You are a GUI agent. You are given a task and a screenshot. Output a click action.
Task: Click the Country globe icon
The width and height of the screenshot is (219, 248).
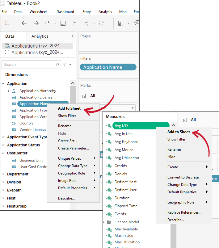click(14, 123)
